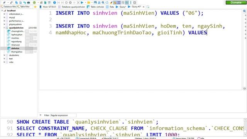Click the Database filter field
The height and width of the screenshot is (139, 247).
pos(9,7)
